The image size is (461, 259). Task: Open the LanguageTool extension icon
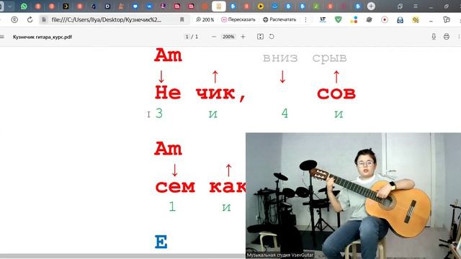coord(323,19)
